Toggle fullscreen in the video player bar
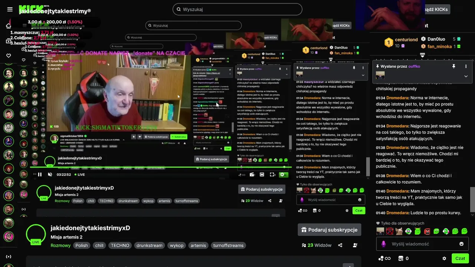Viewport: 475px width, 267px height. 272,175
